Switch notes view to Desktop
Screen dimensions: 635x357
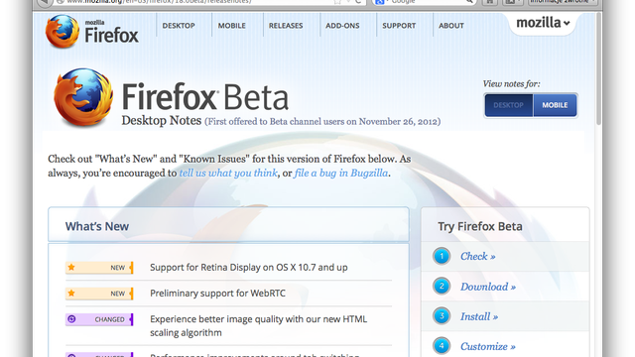(x=509, y=105)
